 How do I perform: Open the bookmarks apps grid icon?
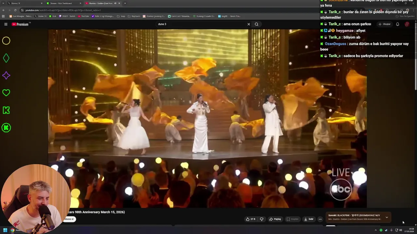tap(4, 16)
